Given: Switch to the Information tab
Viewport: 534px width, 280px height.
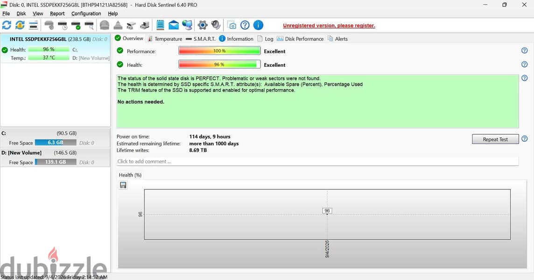Looking at the screenshot, I should coord(236,39).
